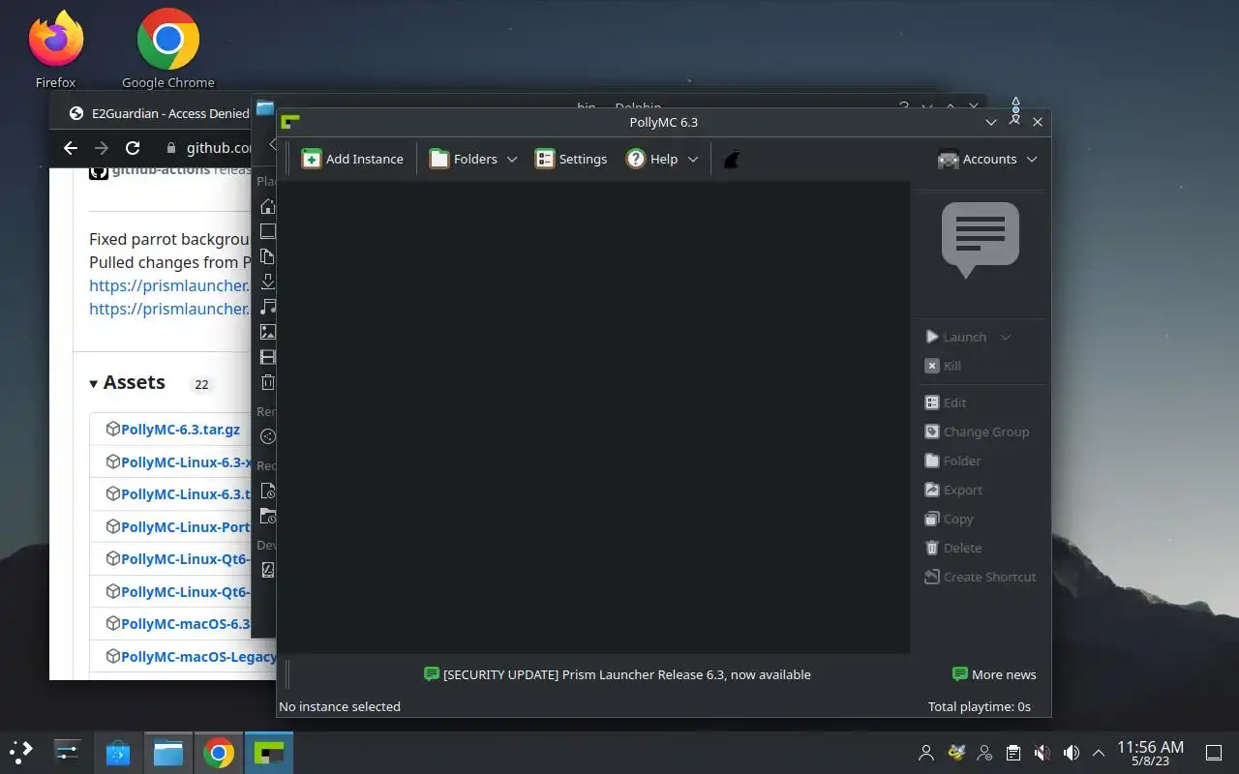This screenshot has height=774, width=1239.
Task: Open the Folders toolbar button
Action: click(x=464, y=159)
